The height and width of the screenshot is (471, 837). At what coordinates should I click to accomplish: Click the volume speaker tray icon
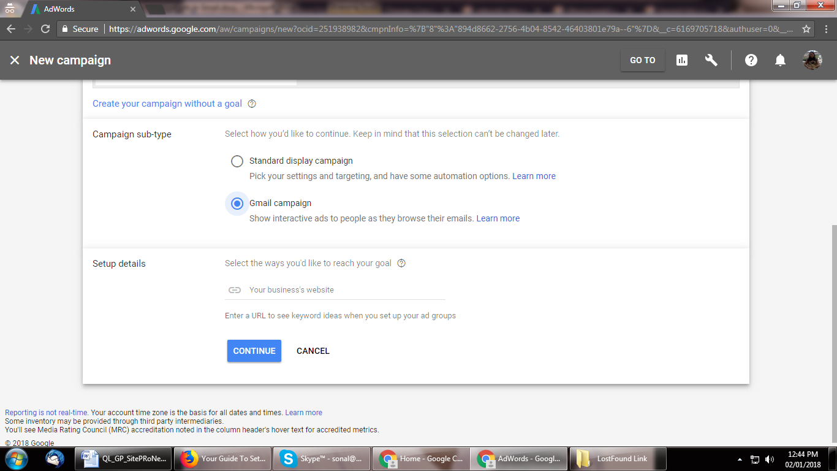[x=770, y=459]
